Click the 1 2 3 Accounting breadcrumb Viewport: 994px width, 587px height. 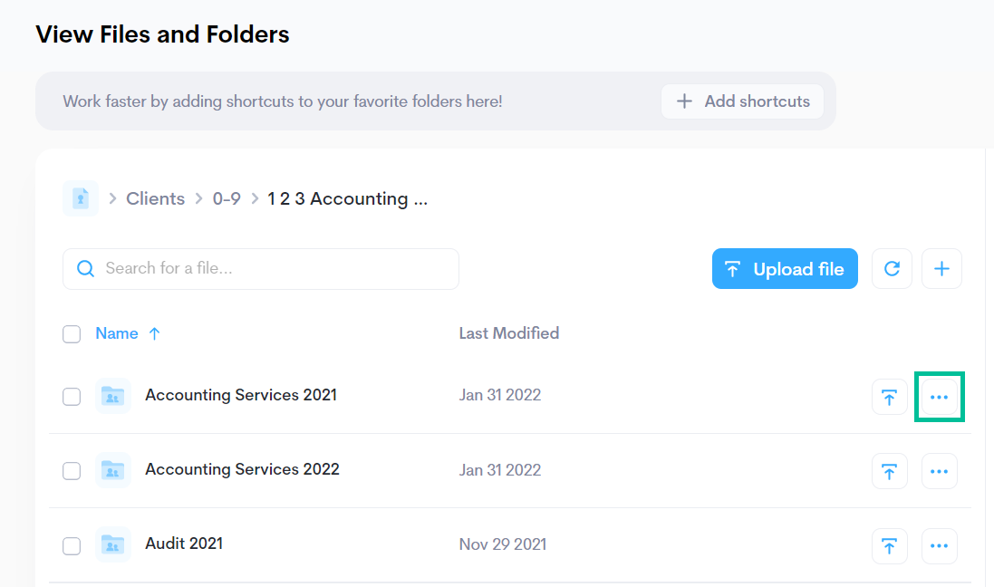[x=347, y=198]
